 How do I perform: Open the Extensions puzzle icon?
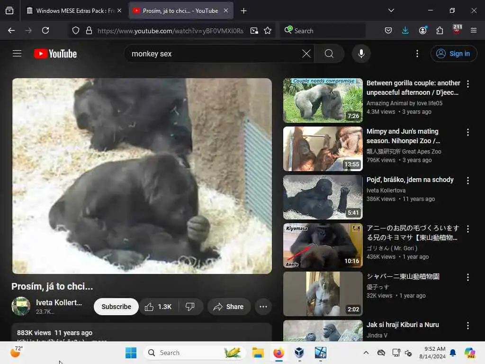[440, 30]
